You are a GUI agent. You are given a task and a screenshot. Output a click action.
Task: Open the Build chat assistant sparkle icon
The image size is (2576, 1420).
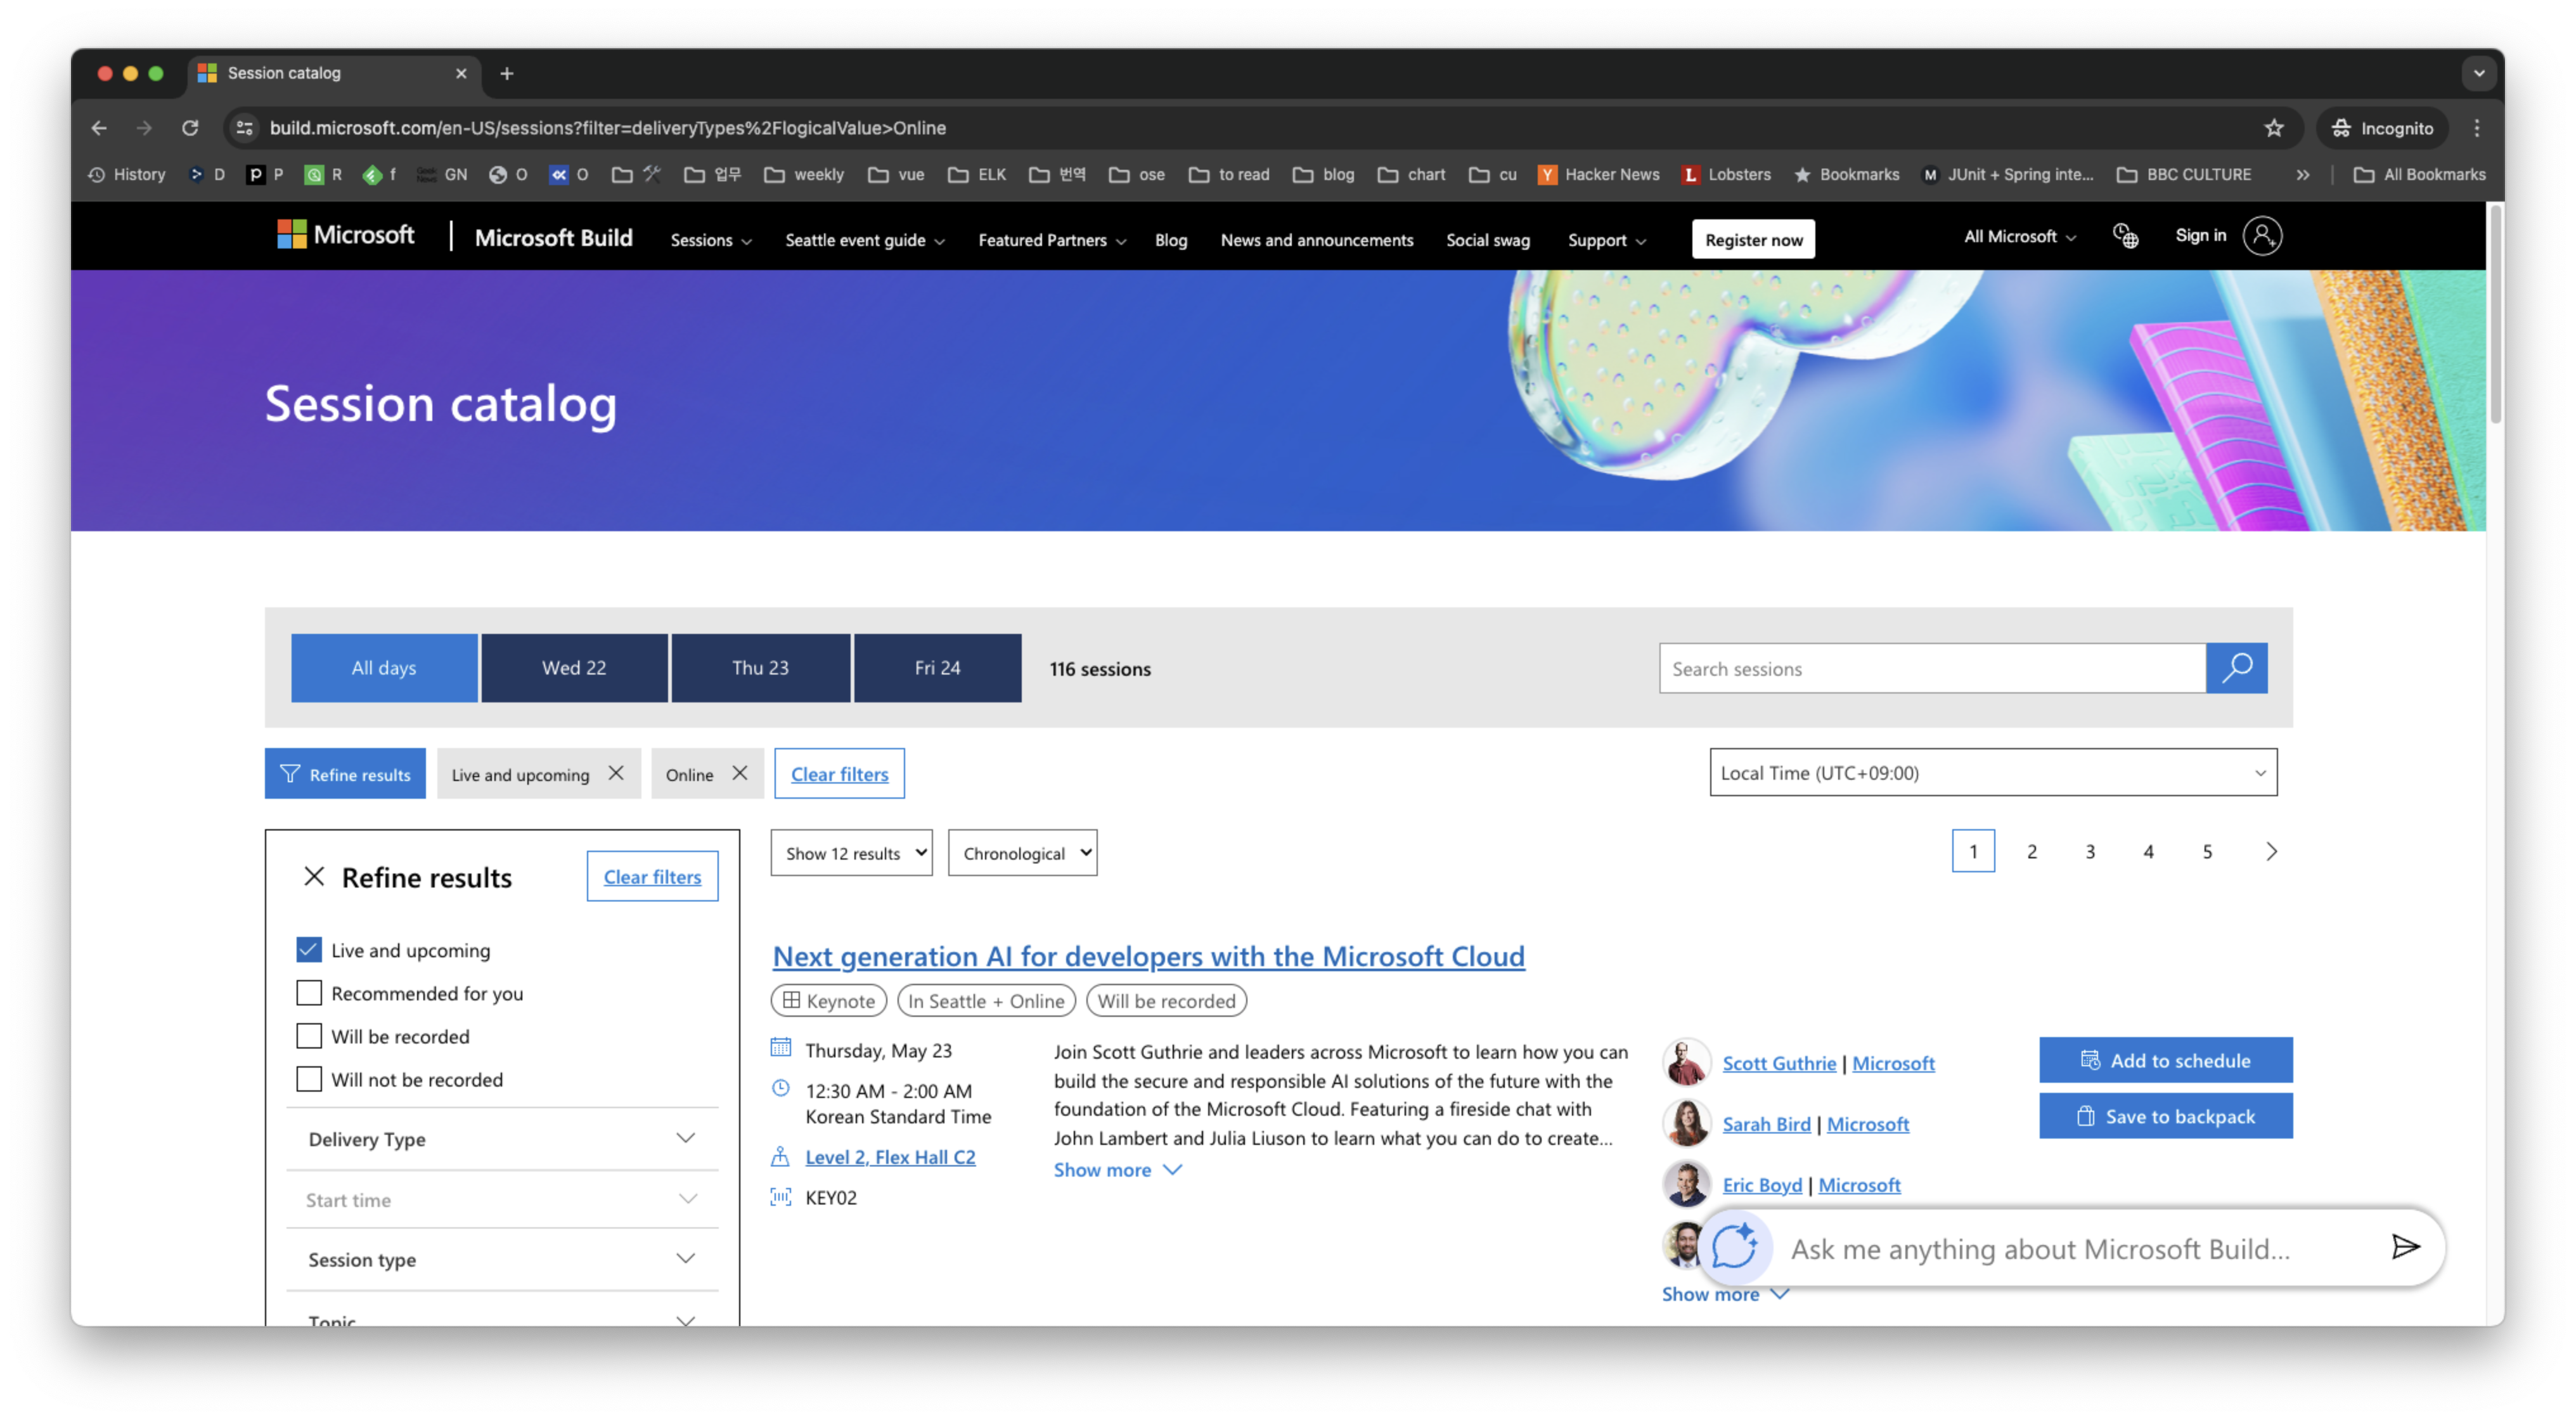1734,1247
